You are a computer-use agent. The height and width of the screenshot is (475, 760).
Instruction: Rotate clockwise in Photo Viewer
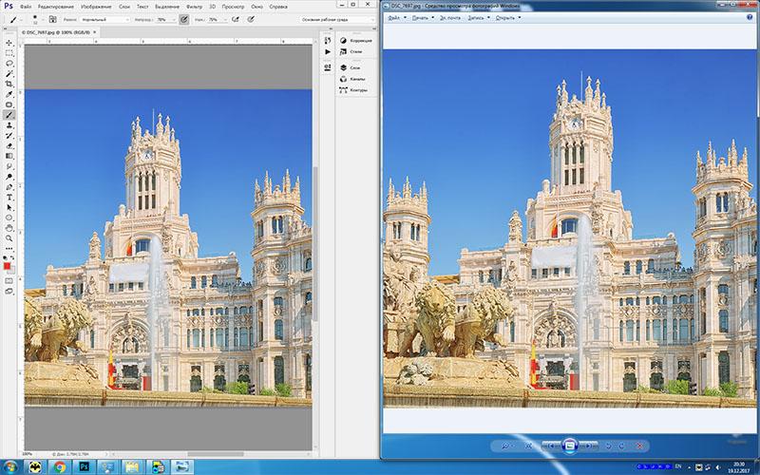pyautogui.click(x=621, y=446)
